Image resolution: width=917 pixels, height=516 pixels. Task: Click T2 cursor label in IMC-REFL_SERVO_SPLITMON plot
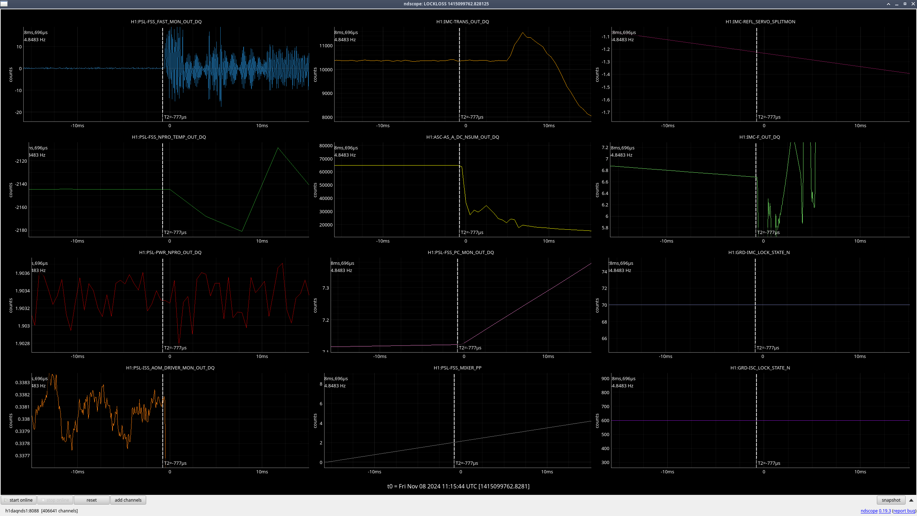click(769, 117)
